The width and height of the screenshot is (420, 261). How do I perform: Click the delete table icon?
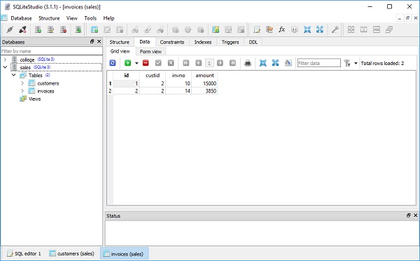120,29
